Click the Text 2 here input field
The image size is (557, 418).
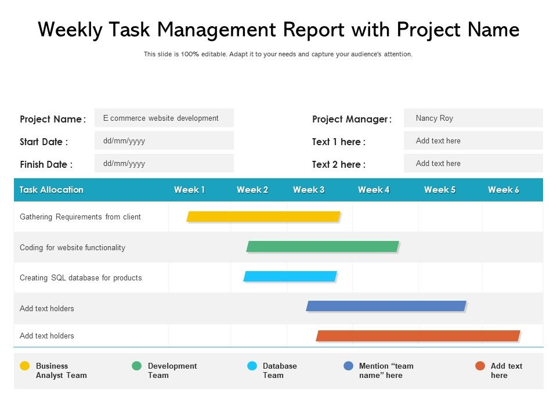click(473, 164)
